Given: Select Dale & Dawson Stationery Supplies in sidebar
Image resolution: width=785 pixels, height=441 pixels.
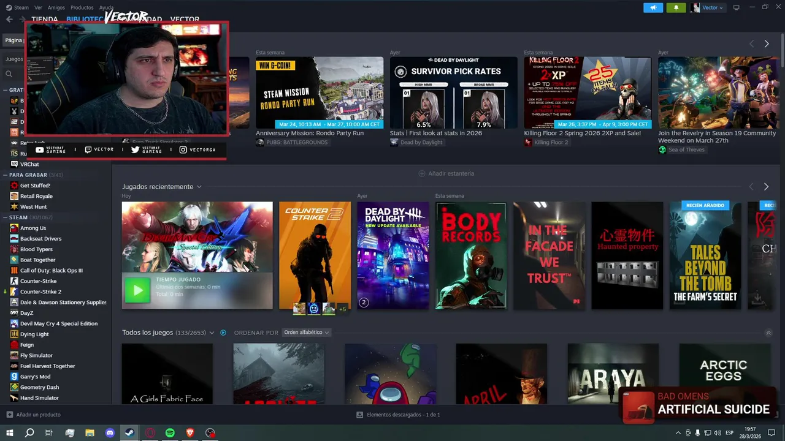Looking at the screenshot, I should coord(63,302).
